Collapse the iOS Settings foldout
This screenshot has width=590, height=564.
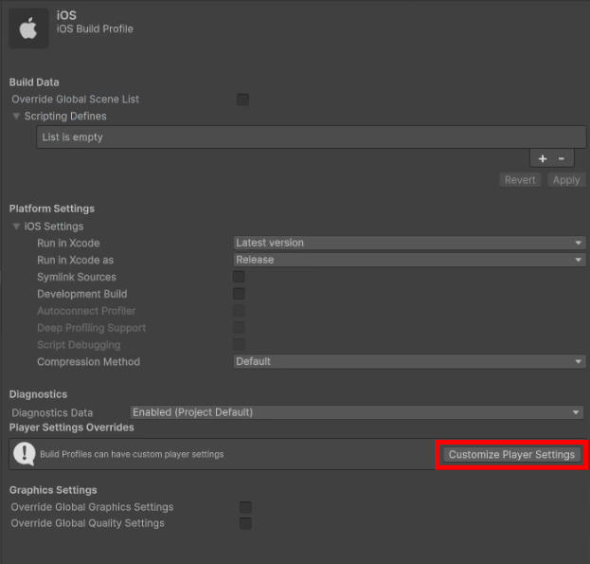coord(17,227)
